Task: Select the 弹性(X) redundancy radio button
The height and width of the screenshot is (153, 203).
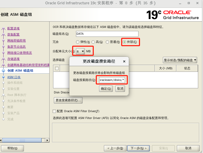Action: pyautogui.click(x=77, y=42)
